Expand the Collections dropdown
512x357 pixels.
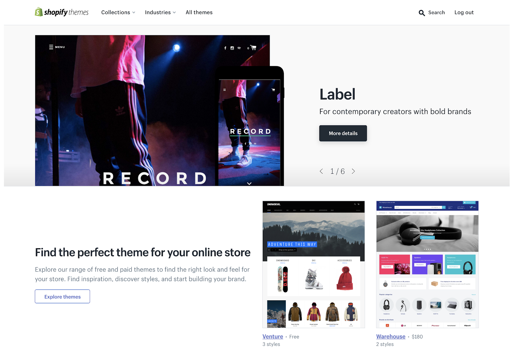[x=118, y=12]
